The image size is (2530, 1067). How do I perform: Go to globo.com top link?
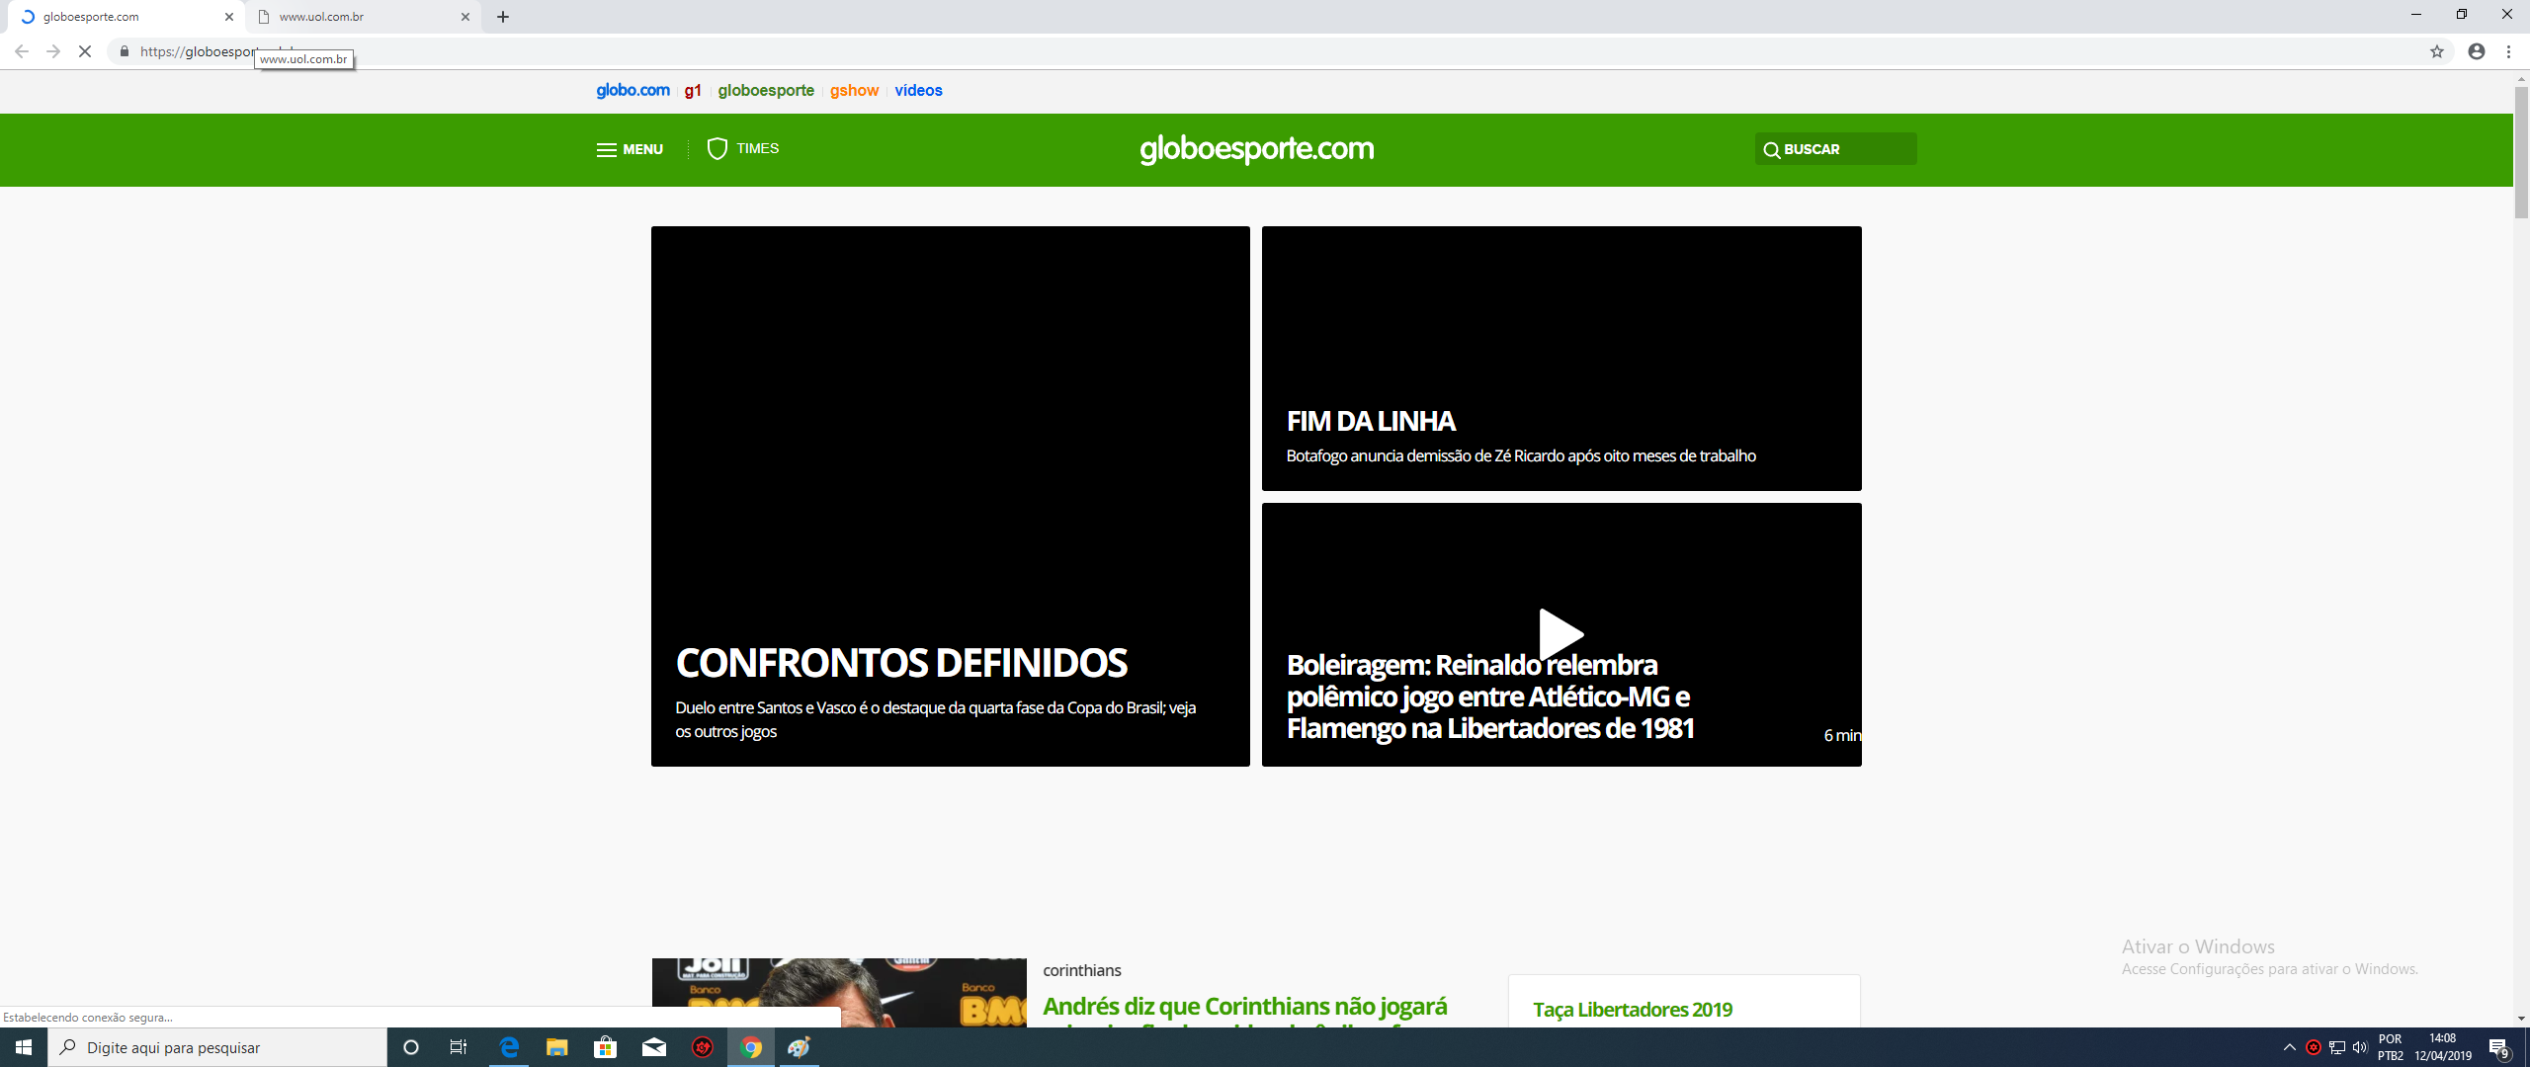coord(632,90)
